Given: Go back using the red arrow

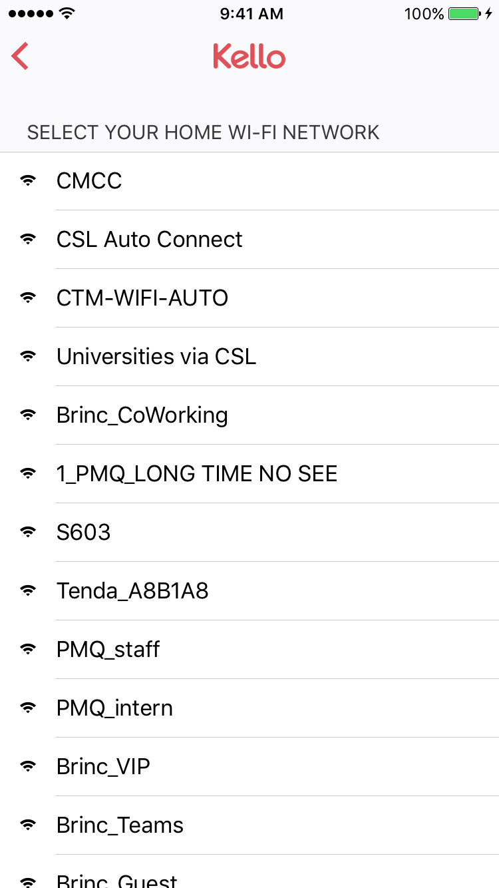Looking at the screenshot, I should tap(20, 56).
